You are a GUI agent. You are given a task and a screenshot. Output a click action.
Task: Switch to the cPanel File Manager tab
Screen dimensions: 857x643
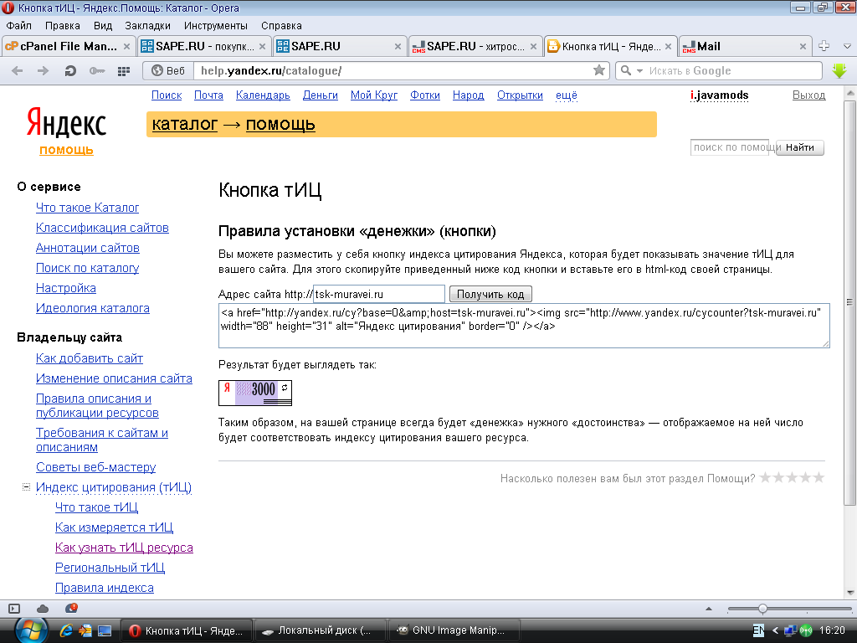click(67, 46)
